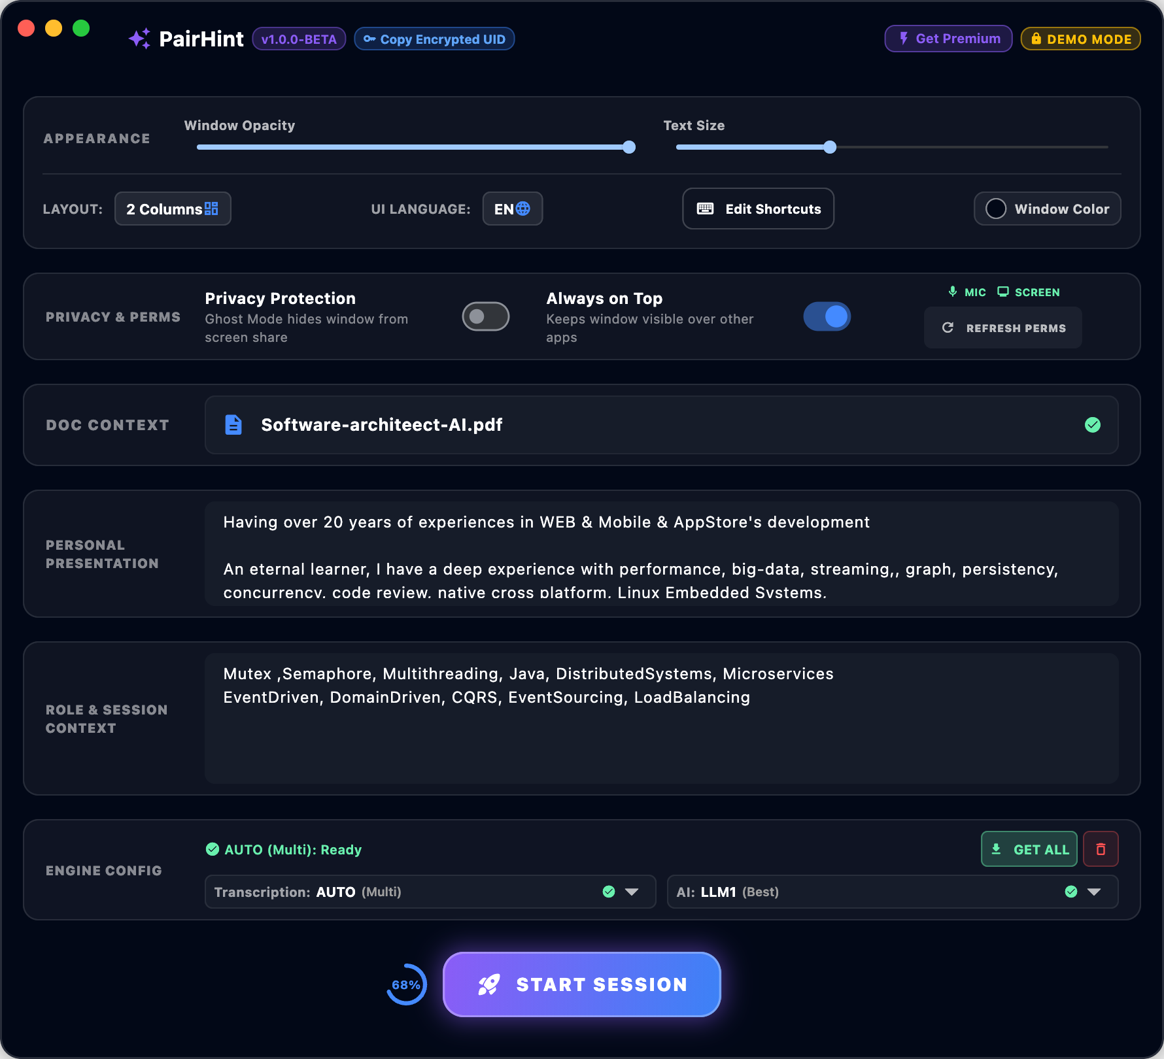1164x1059 pixels.
Task: Click the green checkmark beside Software-architeect-AI.pdf
Action: (x=1093, y=425)
